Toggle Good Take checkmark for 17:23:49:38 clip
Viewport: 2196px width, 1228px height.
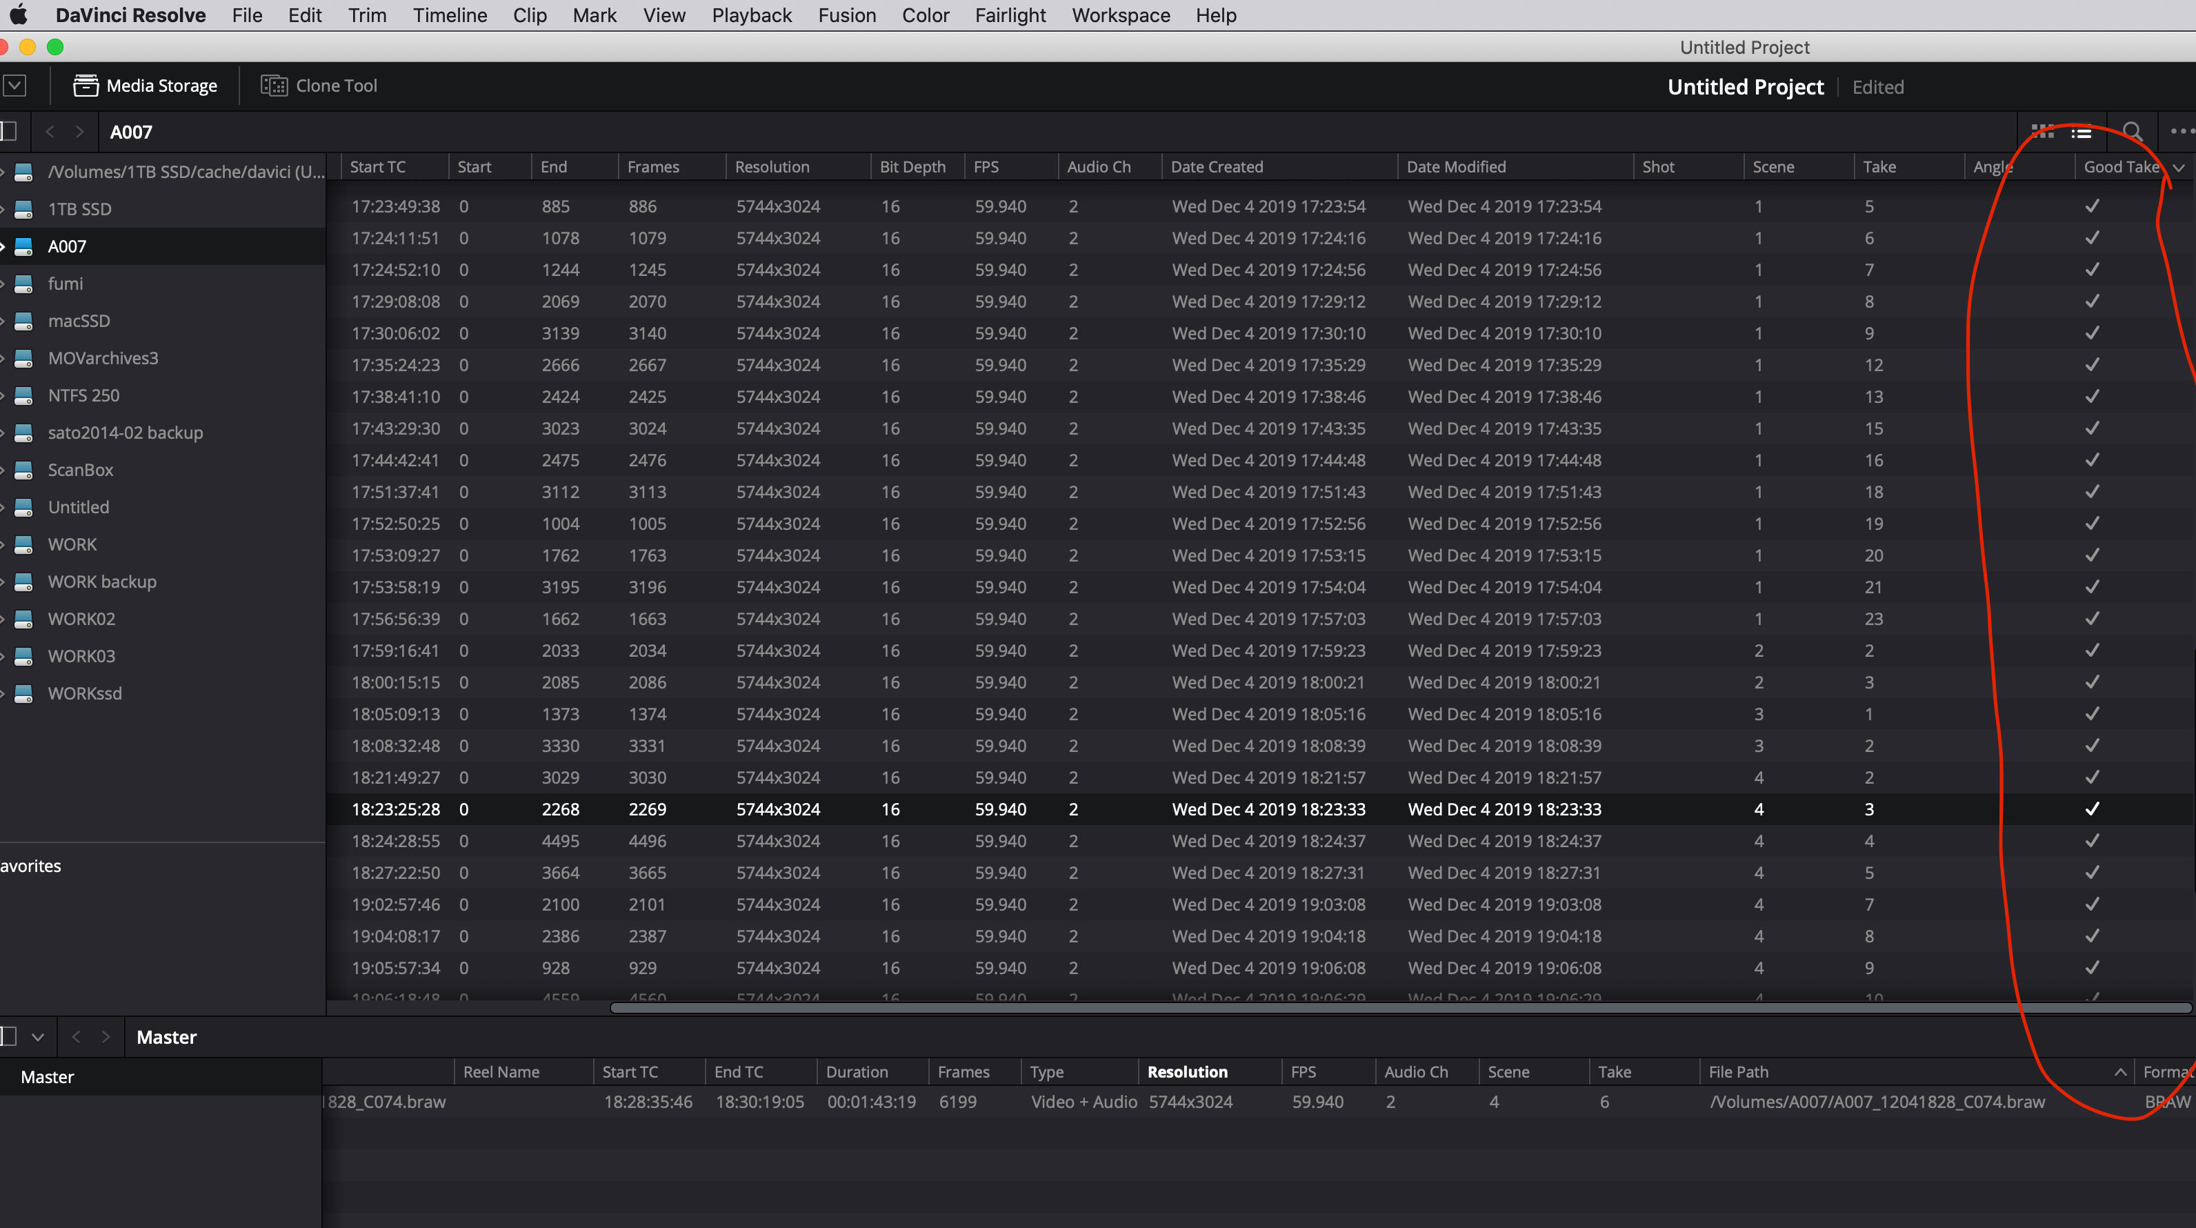pos(2092,206)
